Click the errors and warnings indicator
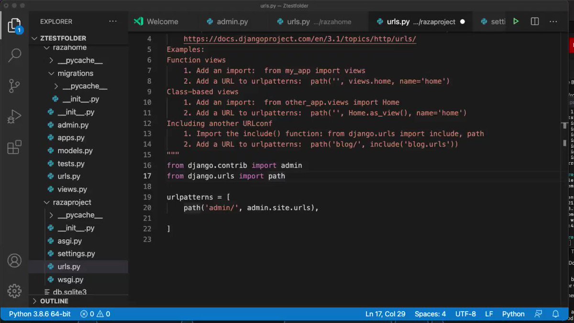Screen dimensions: 574x323 95,314
